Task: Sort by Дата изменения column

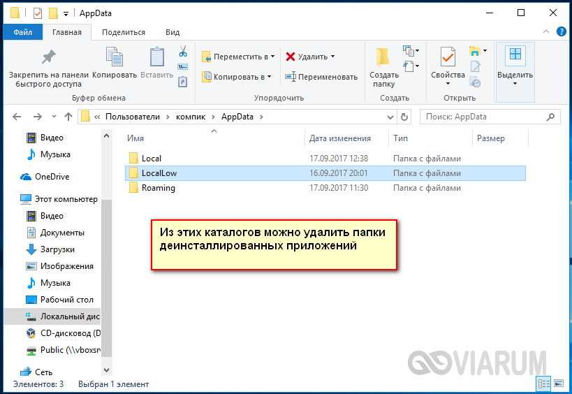Action: coord(339,138)
